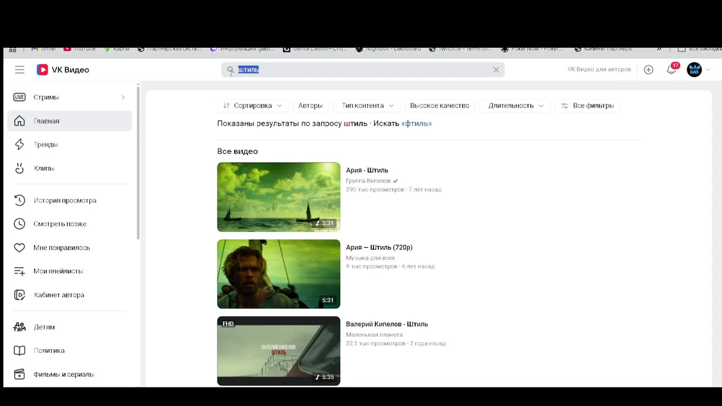Click the add video plus icon
Screen dimensions: 722x406
(x=649, y=70)
